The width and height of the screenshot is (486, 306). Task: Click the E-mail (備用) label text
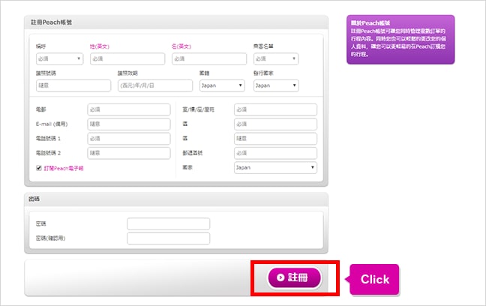[52, 124]
